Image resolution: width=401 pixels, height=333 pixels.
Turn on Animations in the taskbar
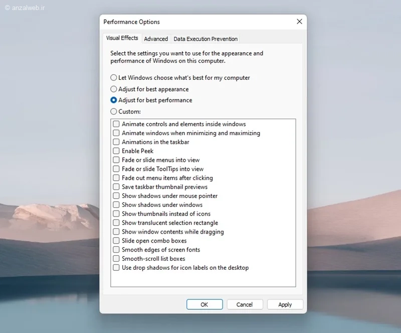116,142
